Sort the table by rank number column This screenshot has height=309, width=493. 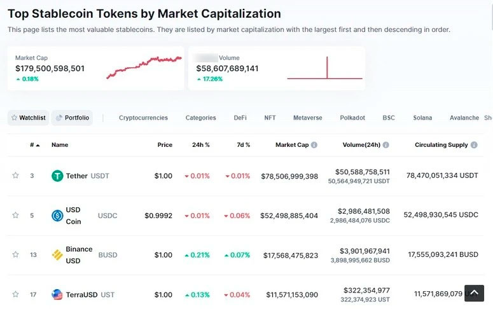34,145
